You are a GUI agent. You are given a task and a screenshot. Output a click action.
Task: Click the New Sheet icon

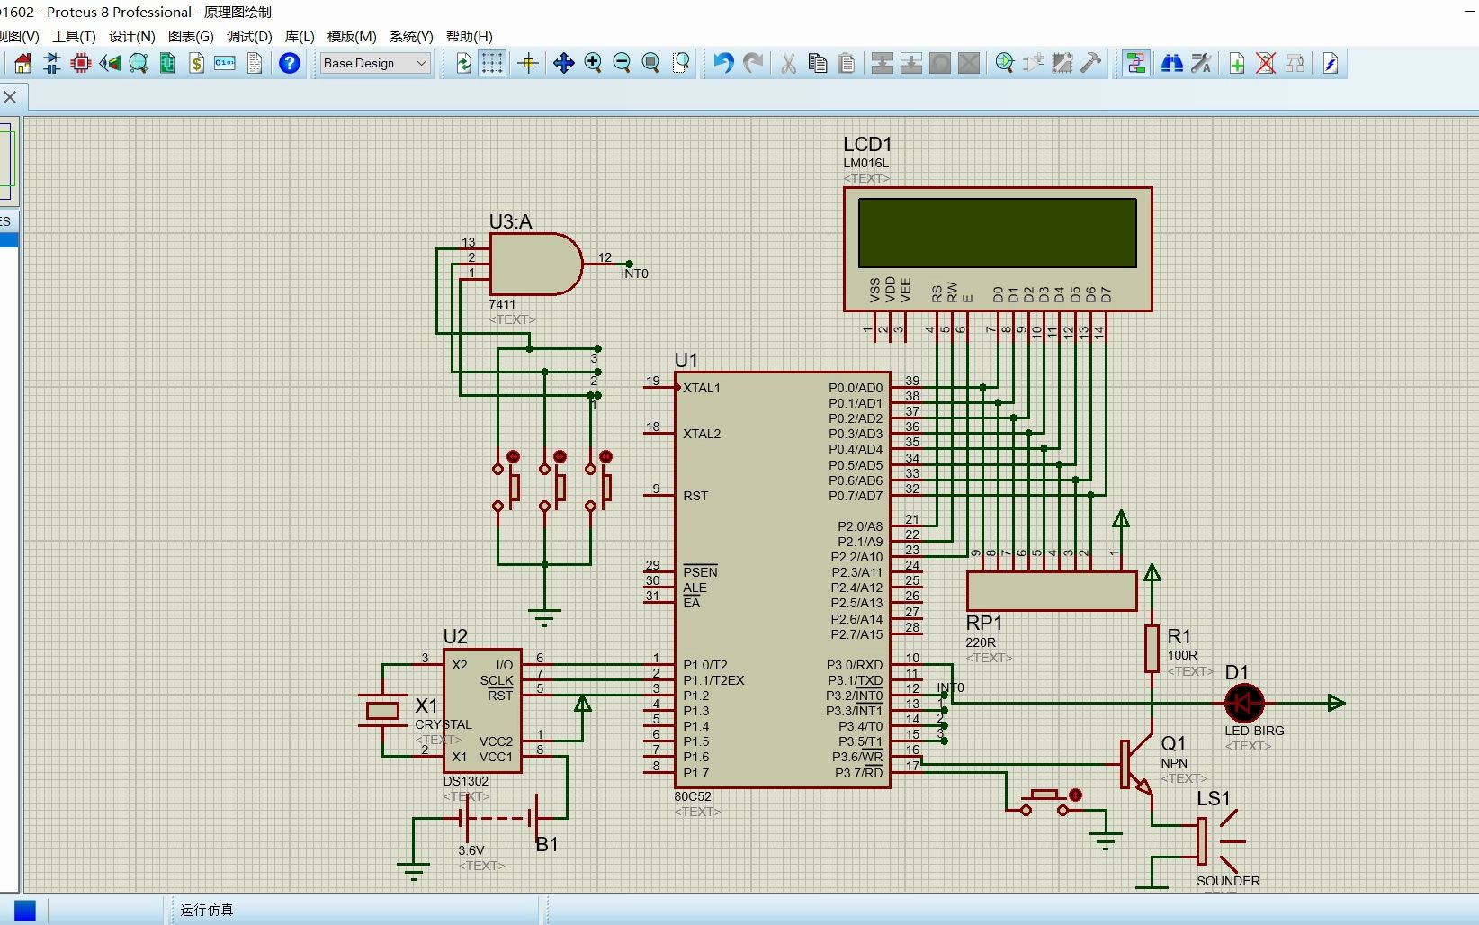click(x=1237, y=63)
